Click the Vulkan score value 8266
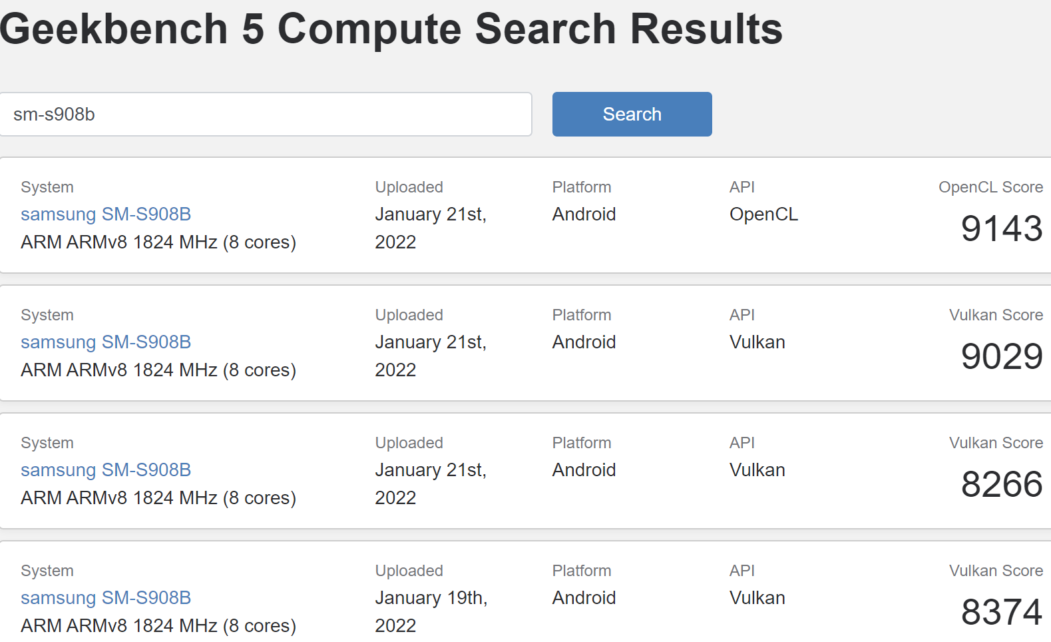 (1001, 485)
